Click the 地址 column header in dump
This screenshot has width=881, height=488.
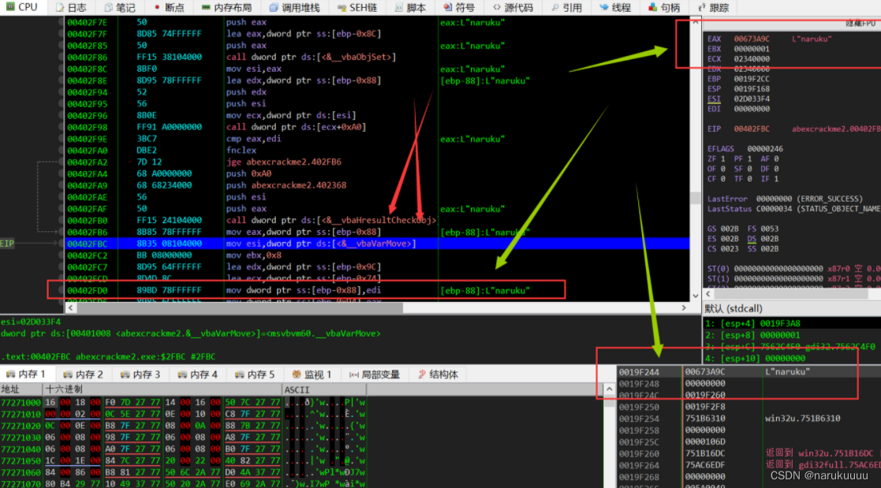pos(21,389)
